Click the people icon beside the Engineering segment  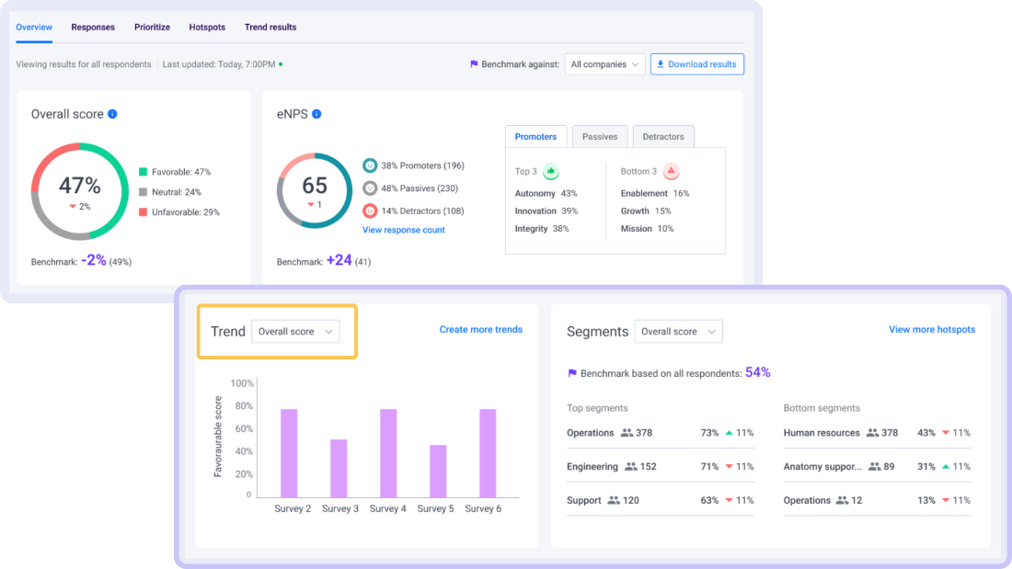coord(631,466)
